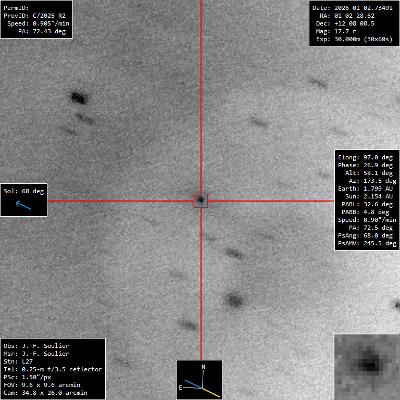
Task: Click the Date 2026 01 02.73491 line
Action: click(352, 8)
